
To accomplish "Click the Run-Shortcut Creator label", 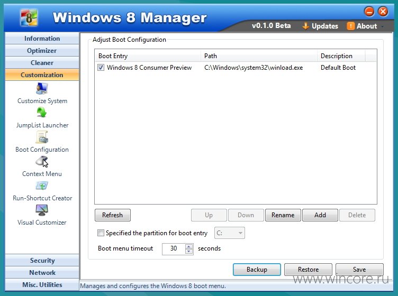I will coord(42,198).
